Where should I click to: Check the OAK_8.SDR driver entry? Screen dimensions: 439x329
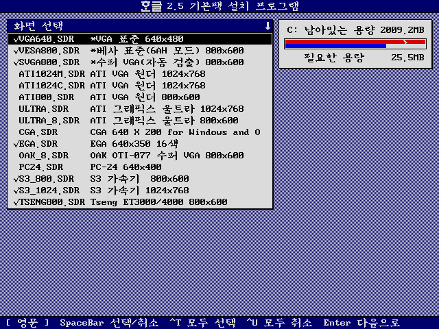tap(140, 156)
